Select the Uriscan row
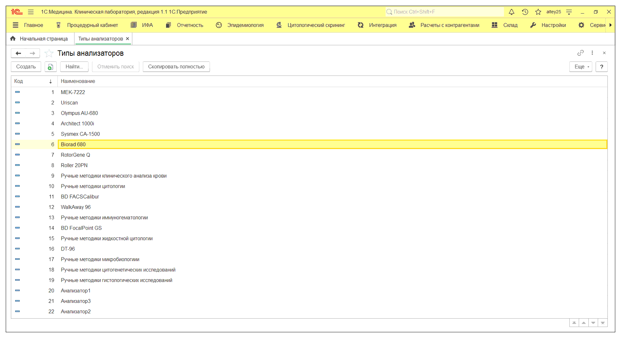This screenshot has width=621, height=338. [x=309, y=103]
